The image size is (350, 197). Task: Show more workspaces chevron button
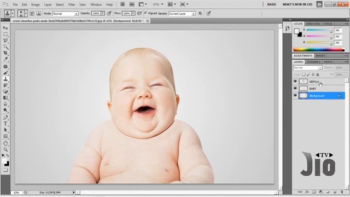(x=319, y=4)
